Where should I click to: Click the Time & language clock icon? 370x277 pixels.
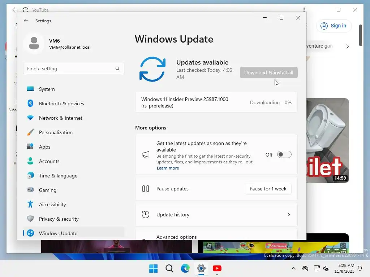pyautogui.click(x=30, y=176)
